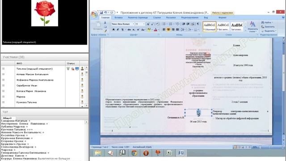Open the Выделить selection dropdown
286x161 pixels.
(269, 31)
